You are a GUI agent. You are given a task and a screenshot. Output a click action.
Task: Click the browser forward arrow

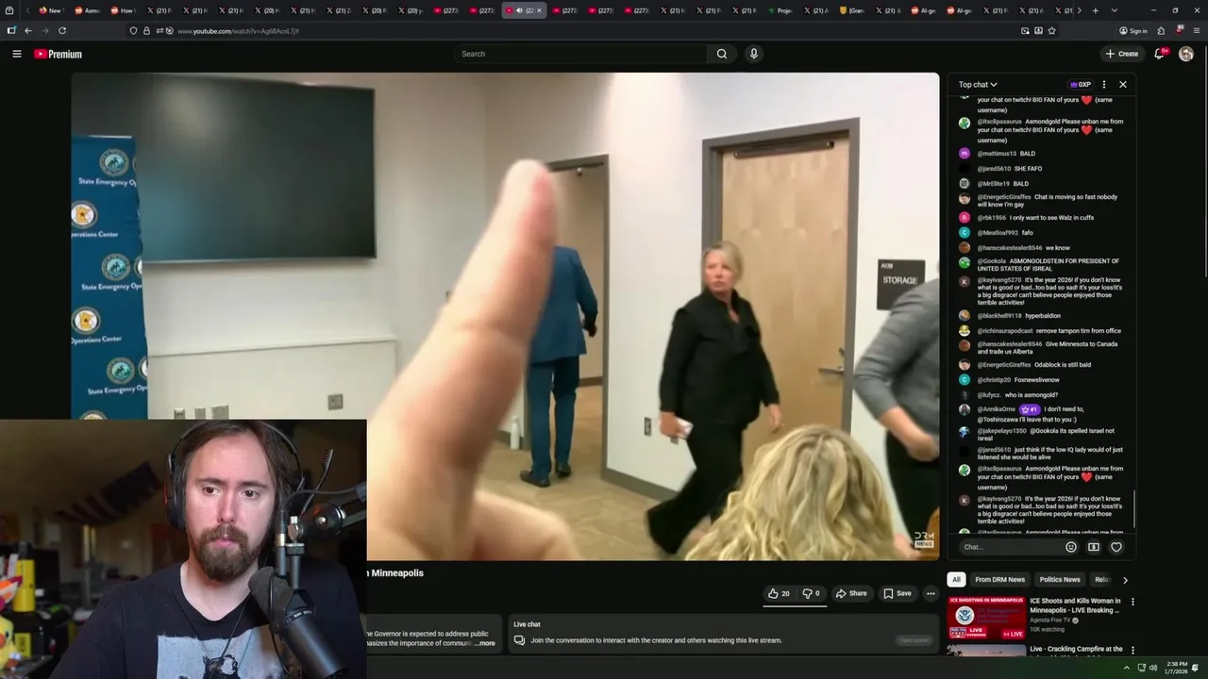pos(44,30)
